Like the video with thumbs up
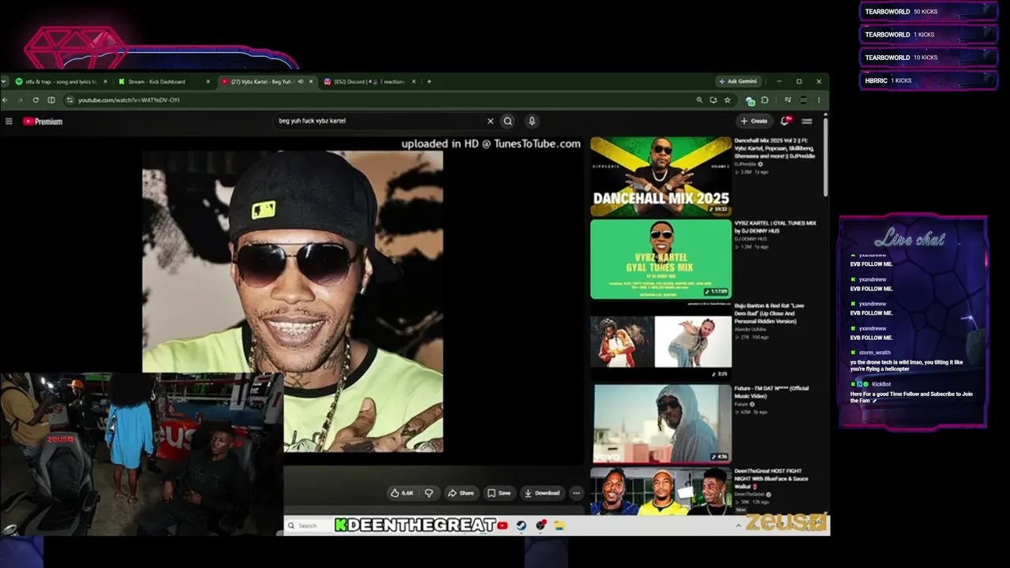Viewport: 1010px width, 568px height. click(x=402, y=493)
